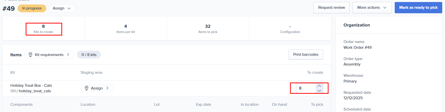445x112 pixels.
Task: Increase To create quantity with up arrow
Action: (x=319, y=86)
